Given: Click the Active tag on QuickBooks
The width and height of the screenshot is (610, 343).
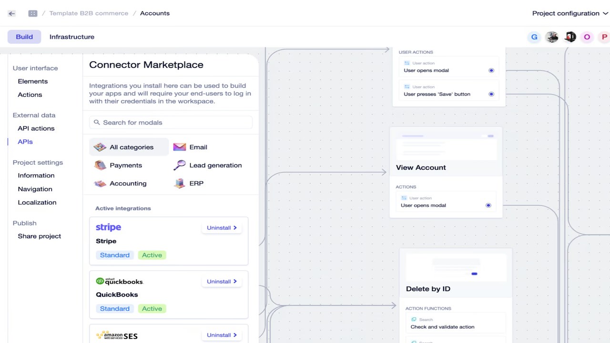Looking at the screenshot, I should coord(152,309).
